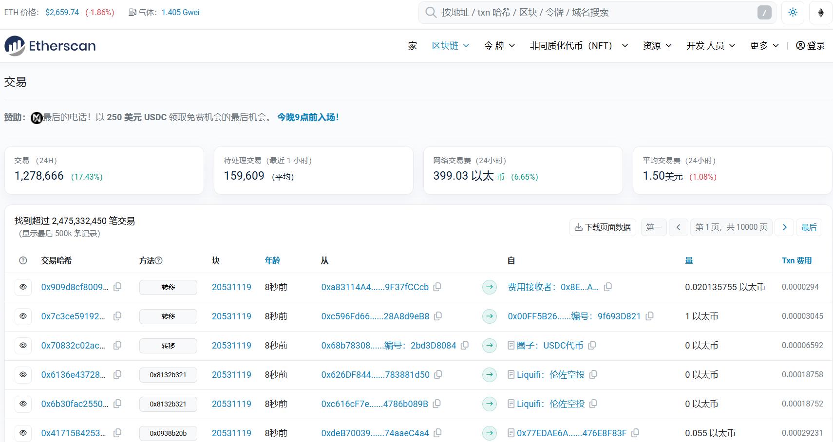Go to next page arrow
833x442 pixels.
(784, 227)
